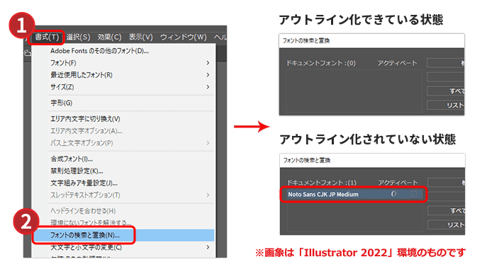The width and height of the screenshot is (482, 269).
Task: Open the 選択(S) menu
Action: (78, 37)
